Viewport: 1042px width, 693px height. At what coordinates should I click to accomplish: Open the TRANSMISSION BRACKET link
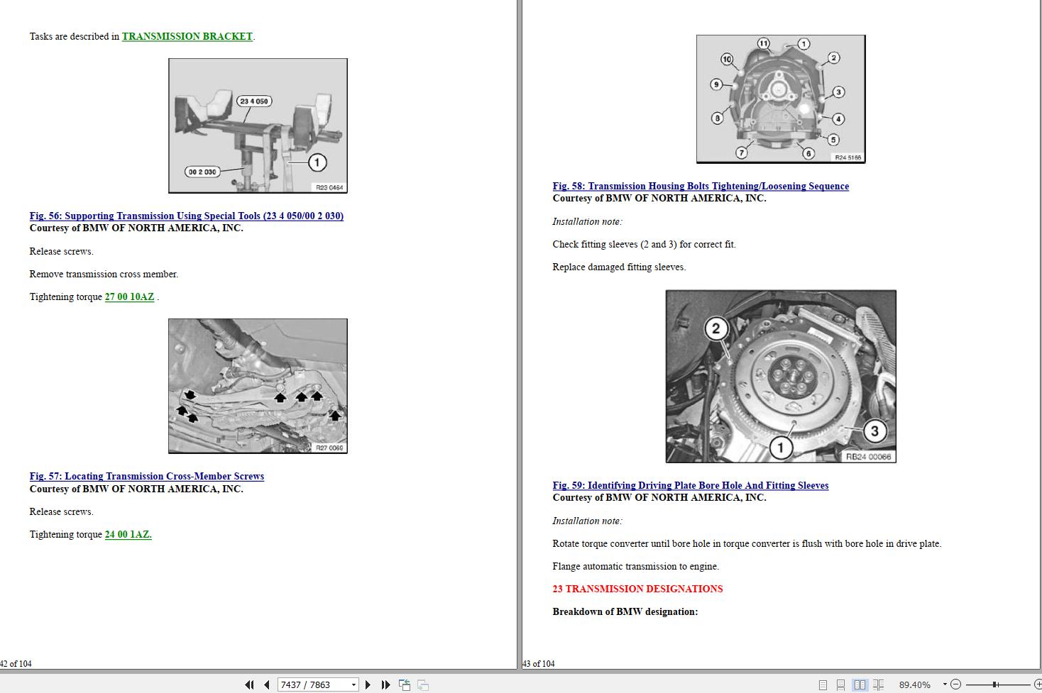click(x=187, y=36)
